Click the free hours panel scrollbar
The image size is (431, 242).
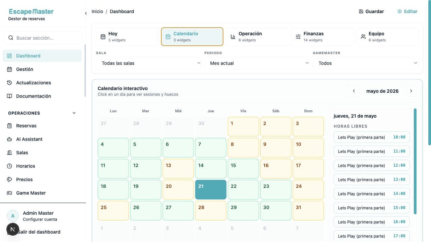[415, 161]
